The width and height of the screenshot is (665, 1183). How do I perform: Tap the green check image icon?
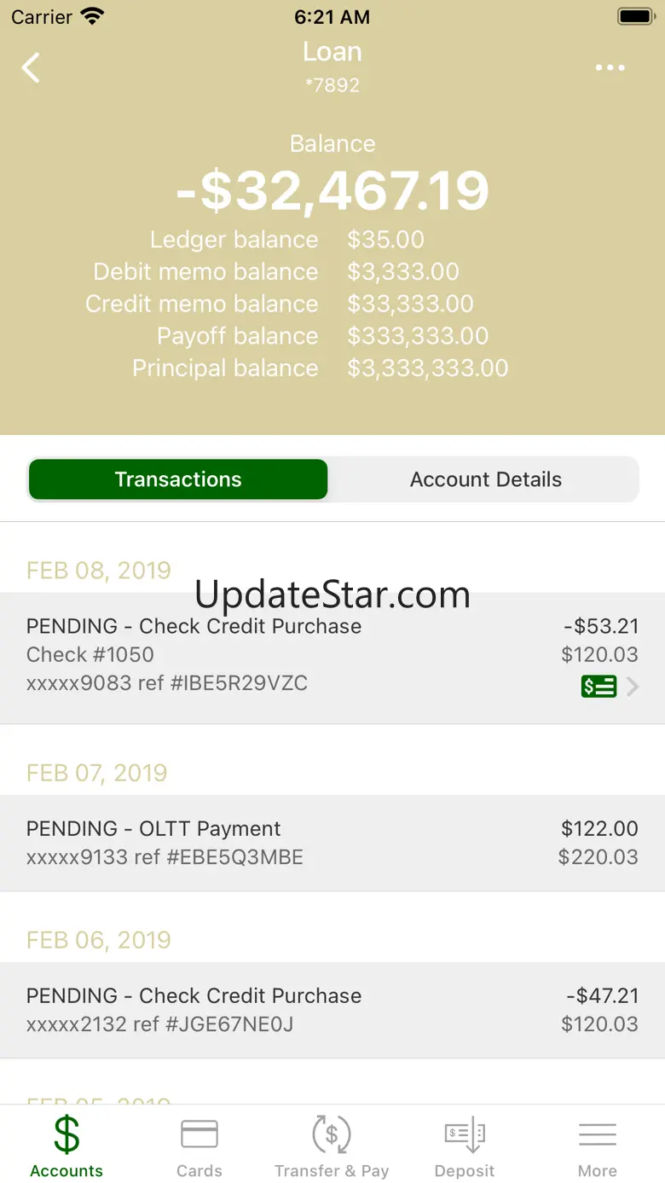[x=598, y=686]
